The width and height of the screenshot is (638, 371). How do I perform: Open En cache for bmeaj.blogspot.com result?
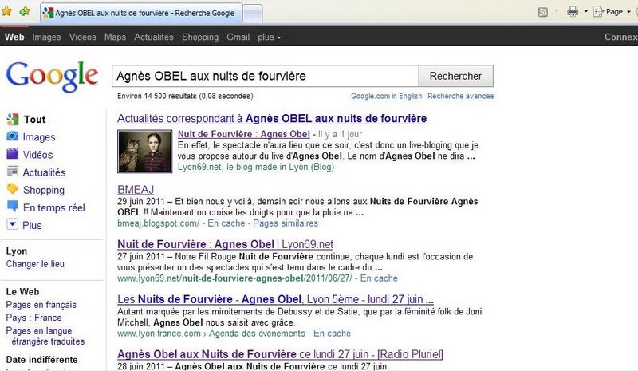coord(226,223)
